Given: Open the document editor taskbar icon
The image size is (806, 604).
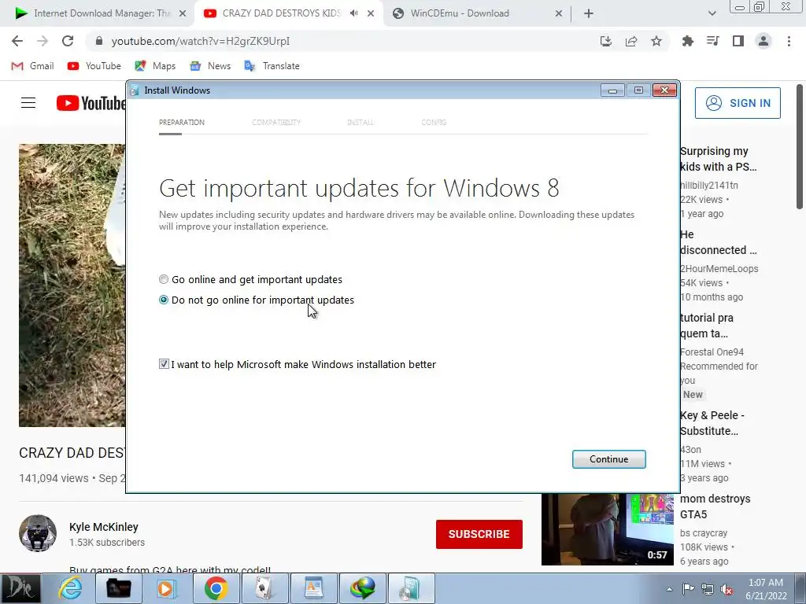Looking at the screenshot, I should pyautogui.click(x=313, y=588).
